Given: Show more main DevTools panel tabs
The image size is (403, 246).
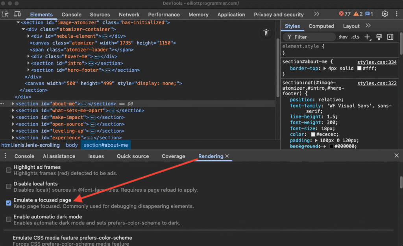Looking at the screenshot, I should 316,14.
